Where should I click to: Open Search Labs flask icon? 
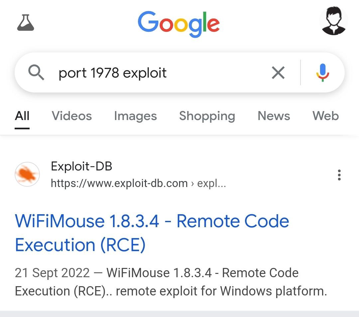[26, 22]
